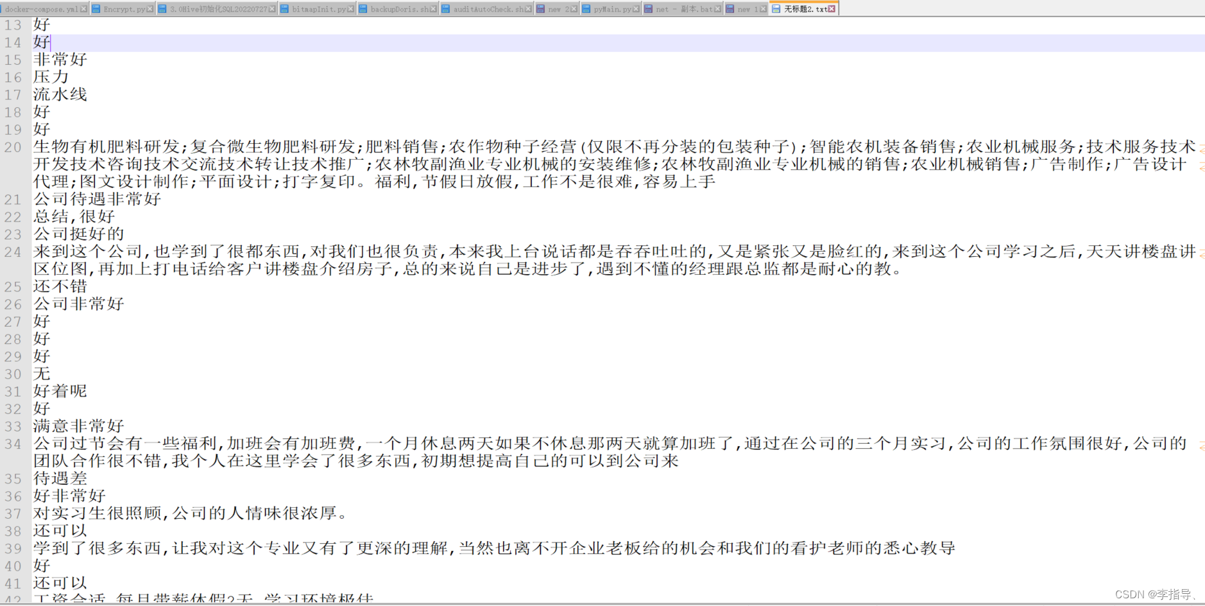
Task: Click line number 14 in the margin
Action: click(13, 42)
